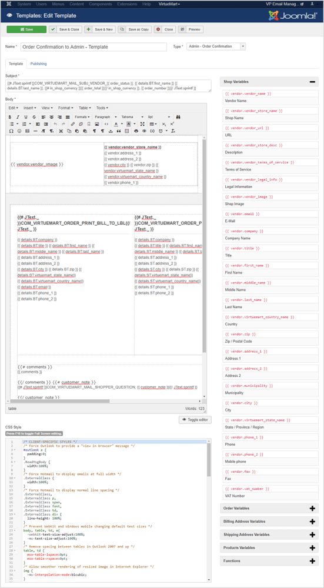324x588 pixels.
Task: Insert an emoticon smiley
Action: tap(19, 131)
